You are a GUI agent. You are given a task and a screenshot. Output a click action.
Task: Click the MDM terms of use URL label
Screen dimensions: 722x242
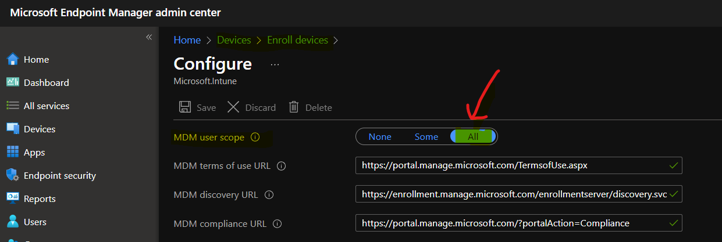tap(222, 166)
